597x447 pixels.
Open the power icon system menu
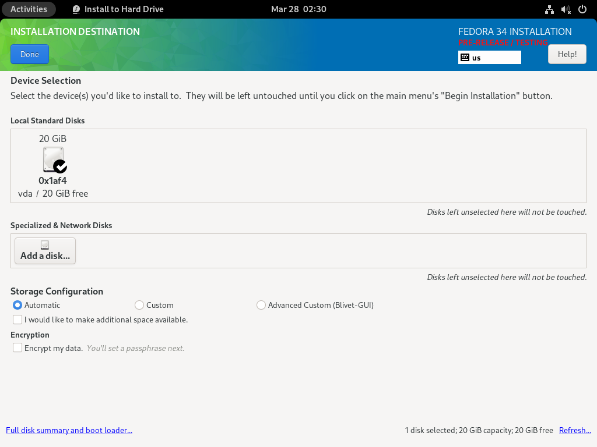click(x=582, y=9)
